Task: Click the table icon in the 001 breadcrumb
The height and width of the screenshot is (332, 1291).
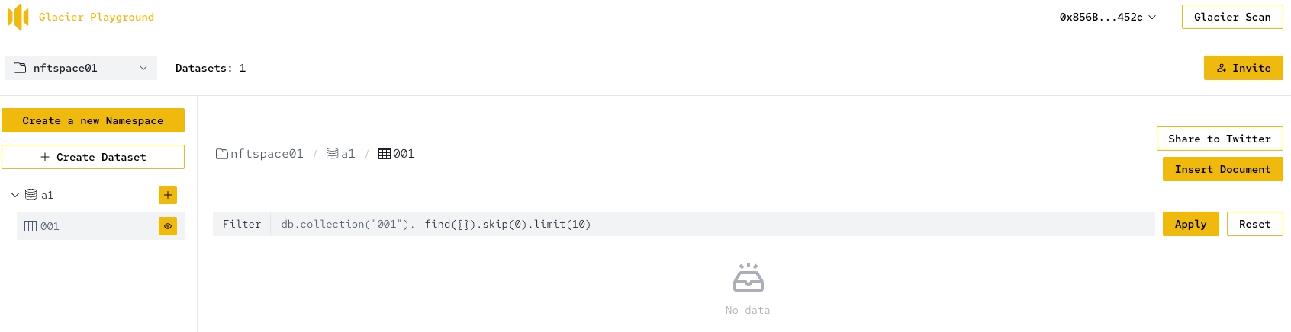Action: click(x=385, y=154)
